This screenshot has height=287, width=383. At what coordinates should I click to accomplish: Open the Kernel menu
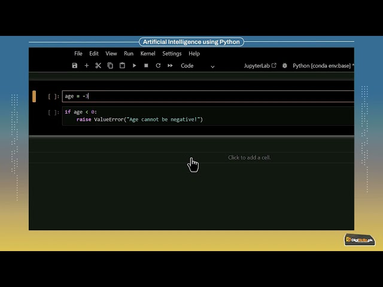[148, 53]
